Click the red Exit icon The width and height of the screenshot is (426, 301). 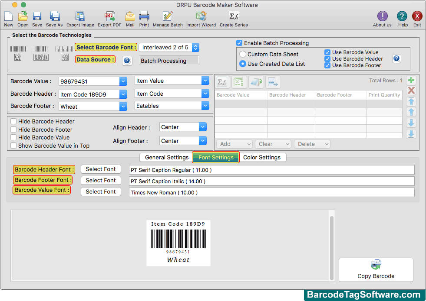[417, 16]
